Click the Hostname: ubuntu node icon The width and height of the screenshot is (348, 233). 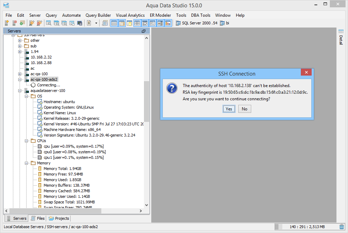(x=40, y=102)
